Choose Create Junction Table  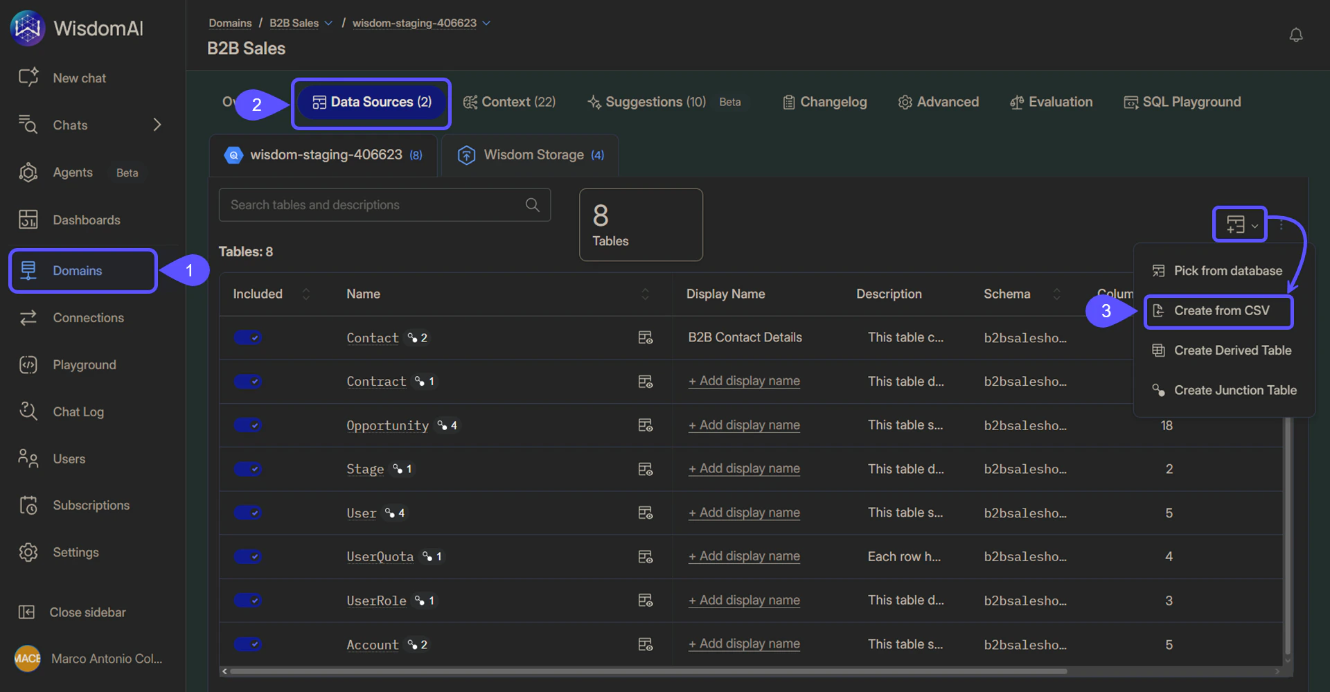1224,390
